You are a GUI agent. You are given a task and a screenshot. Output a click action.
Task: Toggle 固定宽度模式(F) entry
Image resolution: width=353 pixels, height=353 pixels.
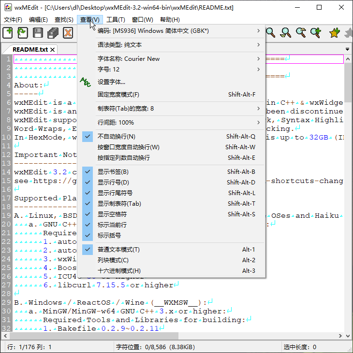point(171,95)
